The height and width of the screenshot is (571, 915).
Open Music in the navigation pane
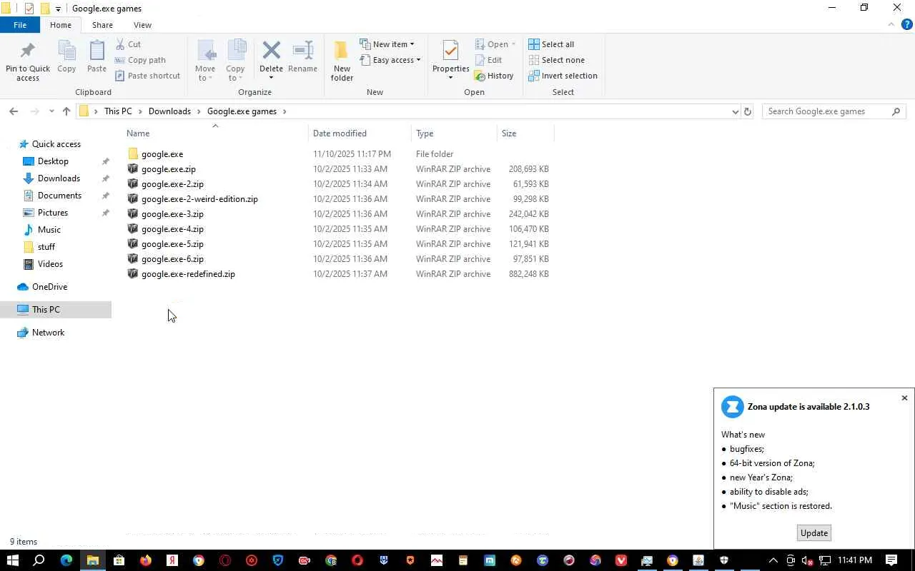click(x=49, y=230)
